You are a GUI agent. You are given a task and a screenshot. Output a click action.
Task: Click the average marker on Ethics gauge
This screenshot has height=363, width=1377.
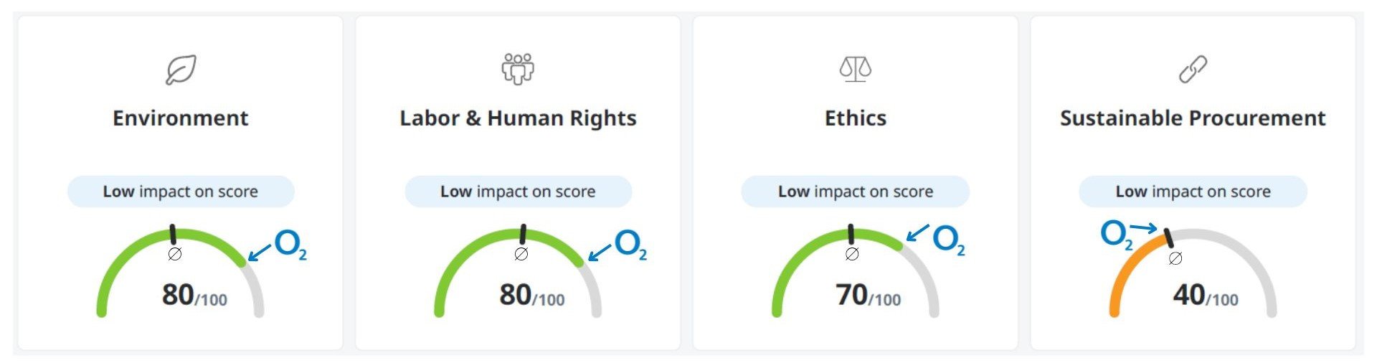(851, 235)
